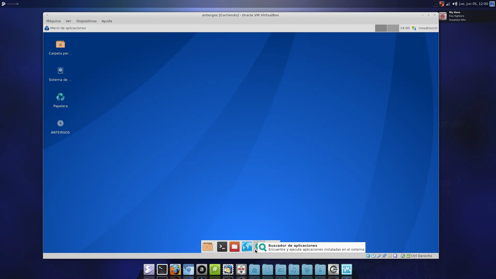Screen dimensions: 496x279
Task: Open the ANTERGOS disc icon
Action: [60, 127]
